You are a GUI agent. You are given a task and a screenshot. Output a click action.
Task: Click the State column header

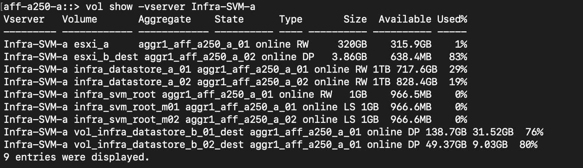tap(229, 19)
